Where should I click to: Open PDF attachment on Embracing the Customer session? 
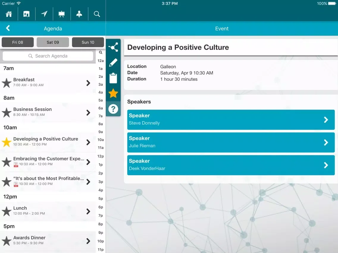[x=16, y=165]
